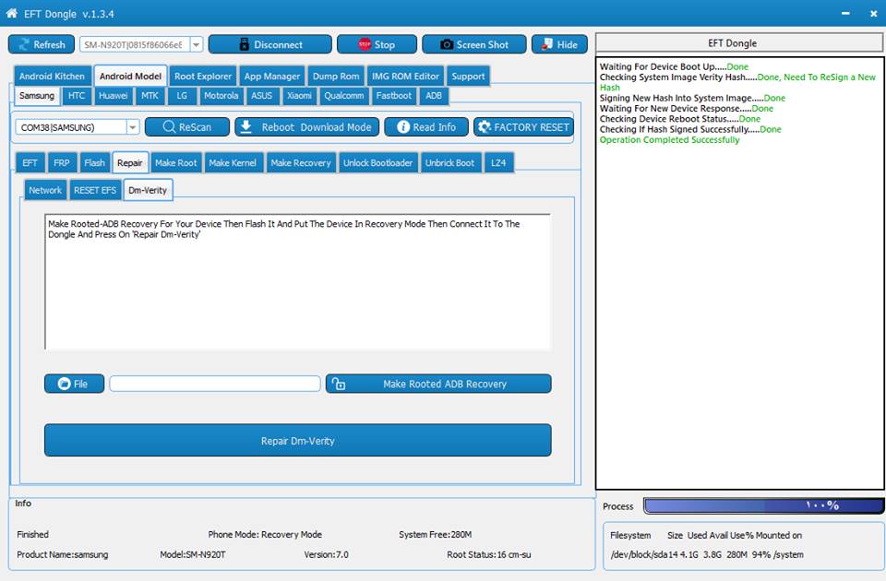Click the ReScan magnifier icon

coord(169,127)
